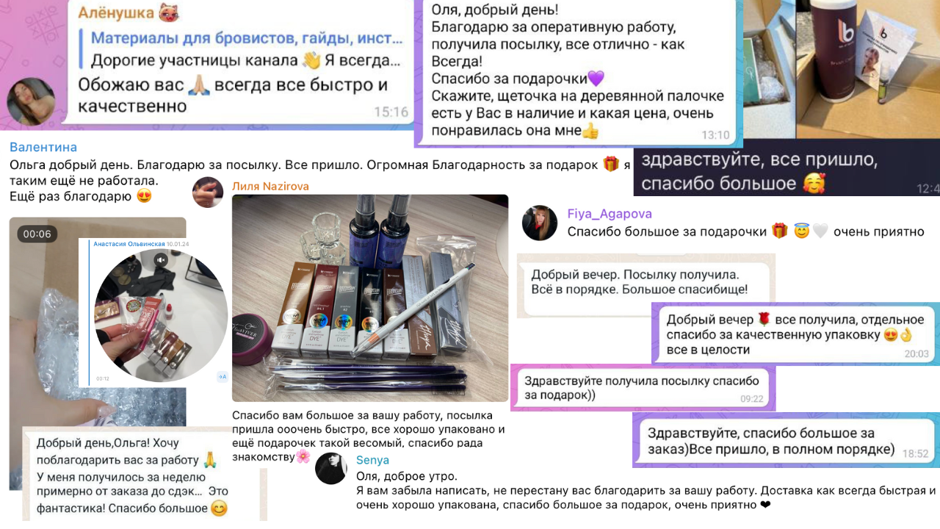Open Fiya_Agapova's profile photo
This screenshot has width=940, height=529.
pyautogui.click(x=540, y=223)
